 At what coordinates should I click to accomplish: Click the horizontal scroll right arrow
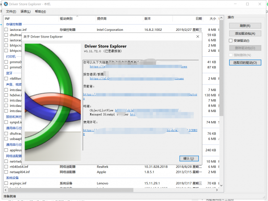pos(217,190)
